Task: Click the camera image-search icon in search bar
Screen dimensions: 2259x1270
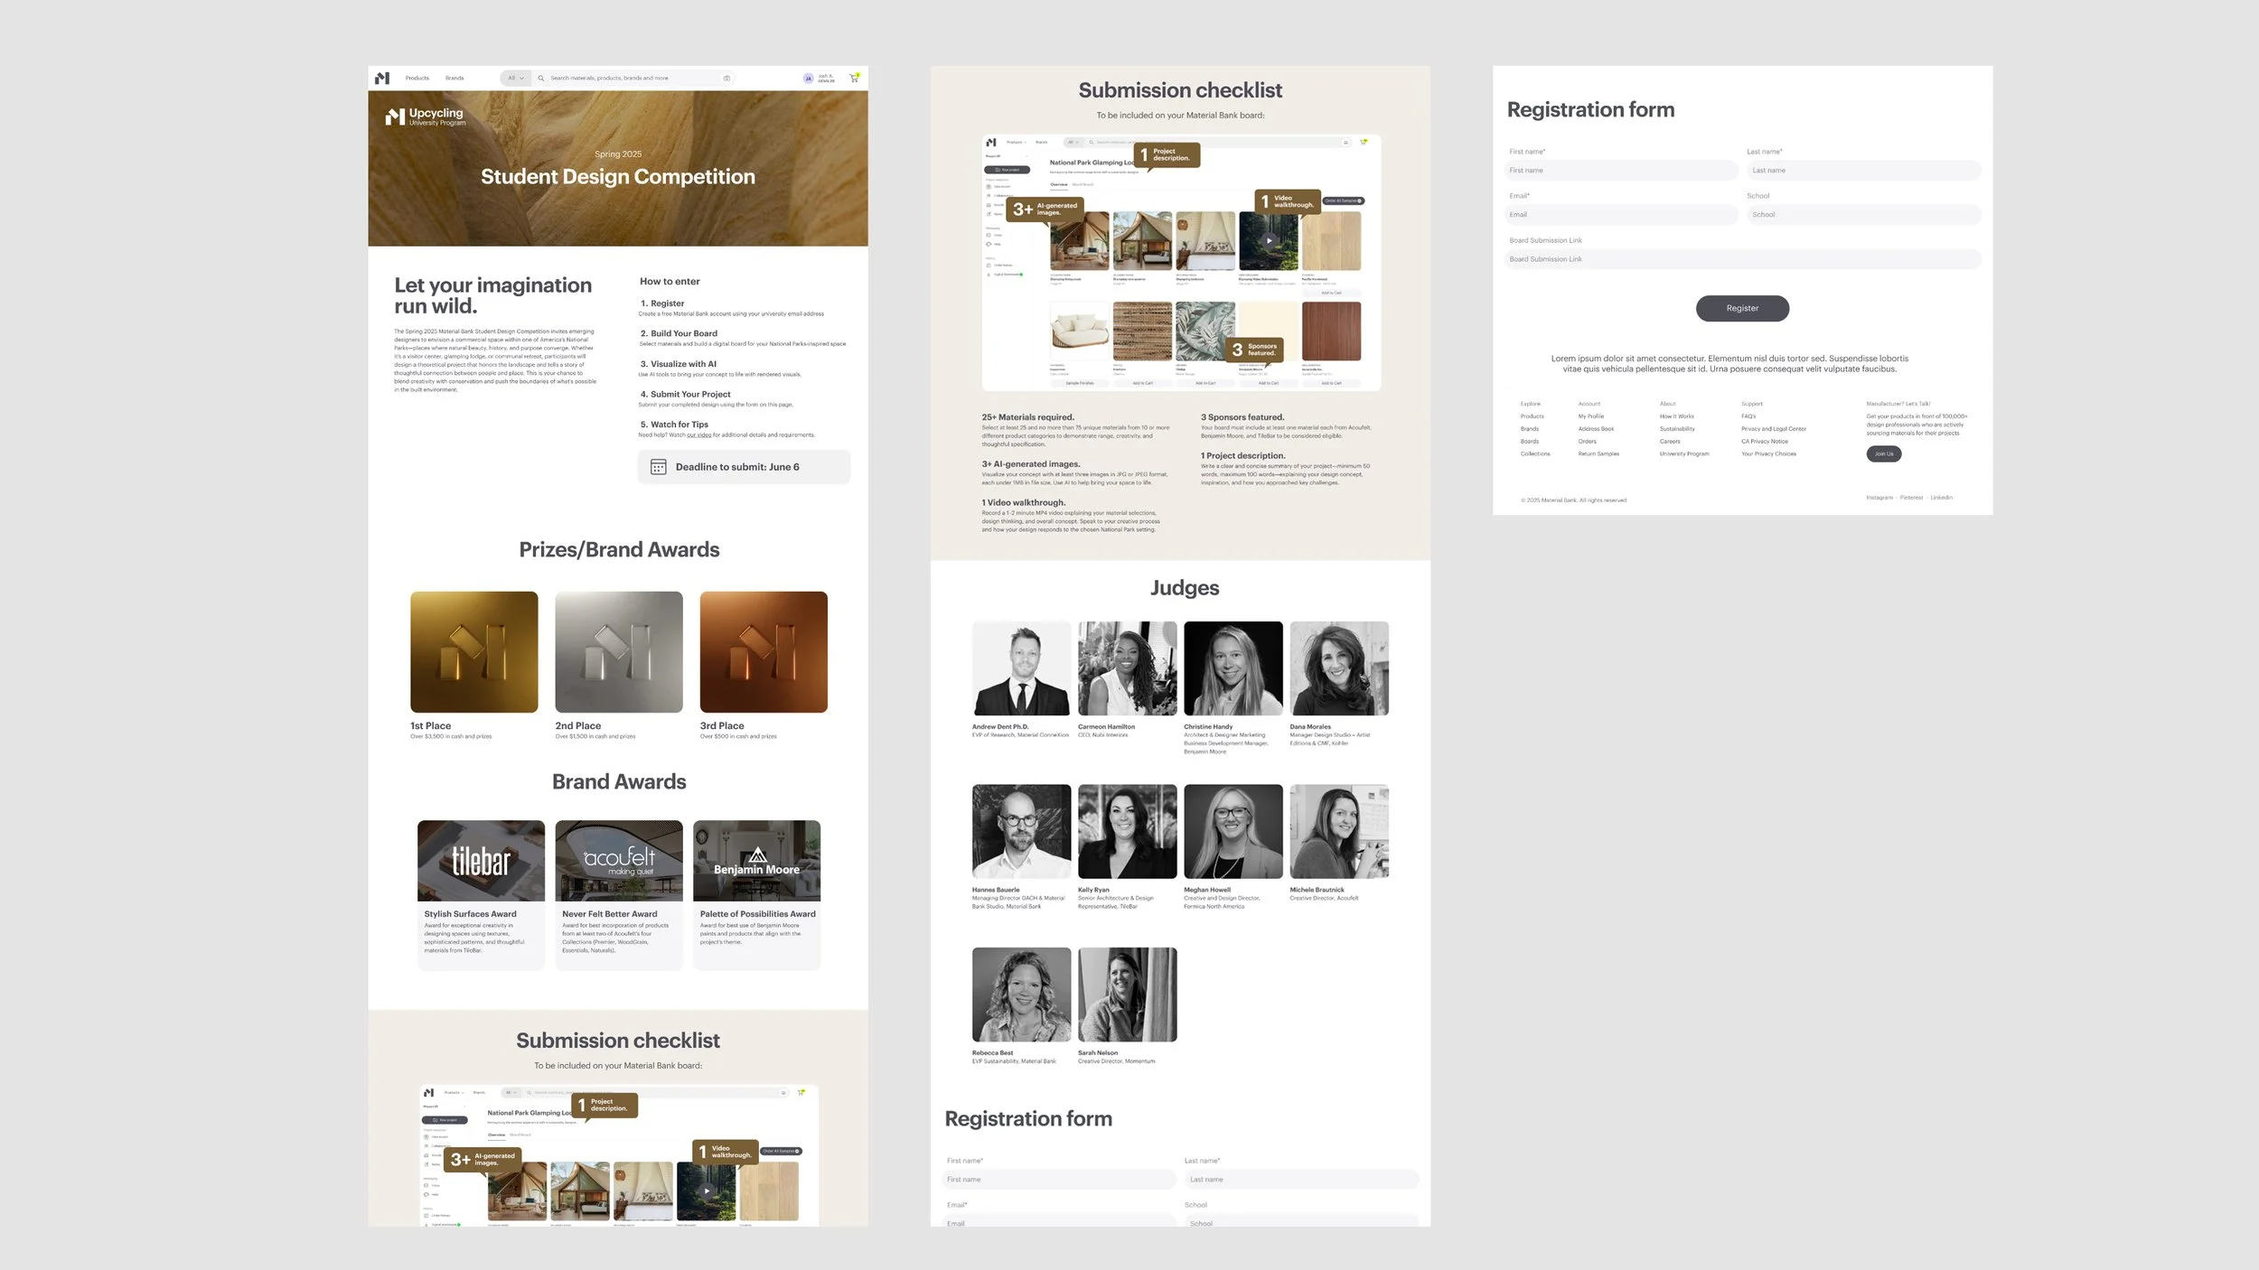Action: click(x=726, y=79)
